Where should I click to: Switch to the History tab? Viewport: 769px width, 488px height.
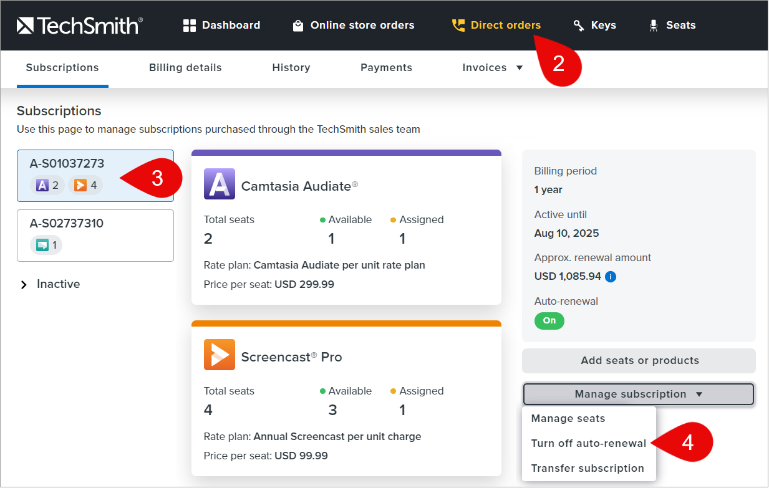[291, 68]
